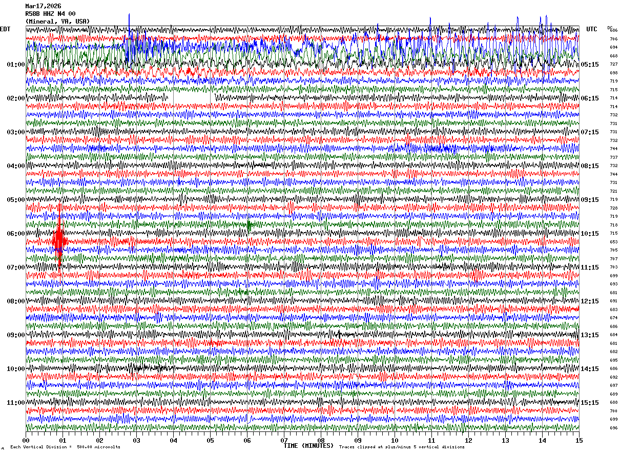Click the 05:15 UTC time label
Screen dimensions: 620x454
pyautogui.click(x=590, y=65)
